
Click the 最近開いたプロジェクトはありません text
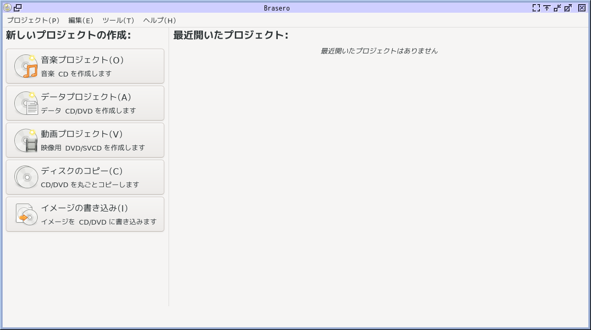point(379,51)
